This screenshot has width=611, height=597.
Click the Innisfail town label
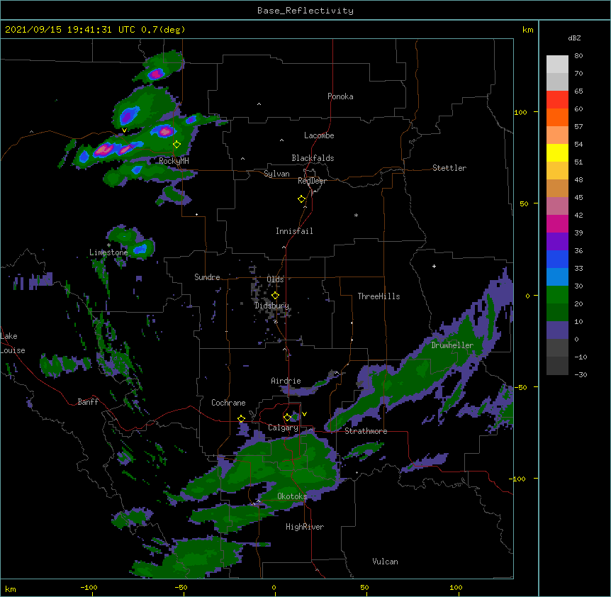(294, 231)
